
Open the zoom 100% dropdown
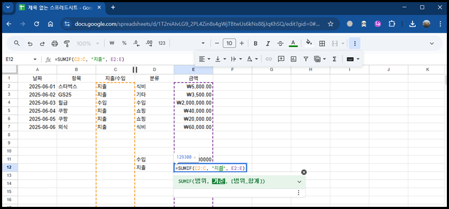point(88,43)
